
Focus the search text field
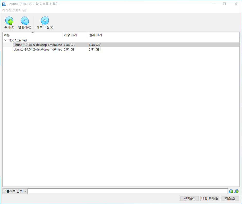(128, 191)
